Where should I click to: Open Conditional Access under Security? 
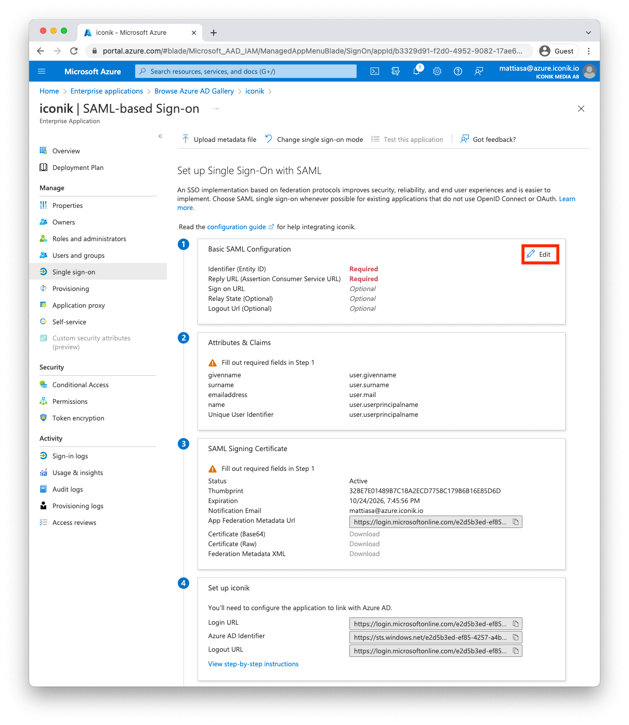tap(80, 385)
